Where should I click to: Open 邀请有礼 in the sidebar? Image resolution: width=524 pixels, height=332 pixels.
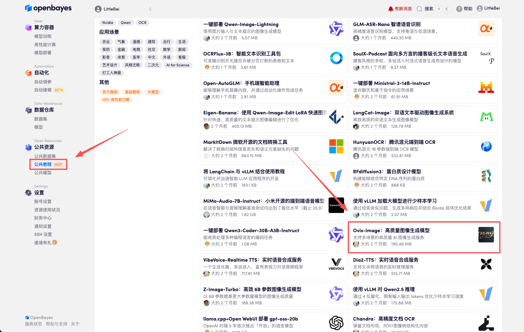46,243
